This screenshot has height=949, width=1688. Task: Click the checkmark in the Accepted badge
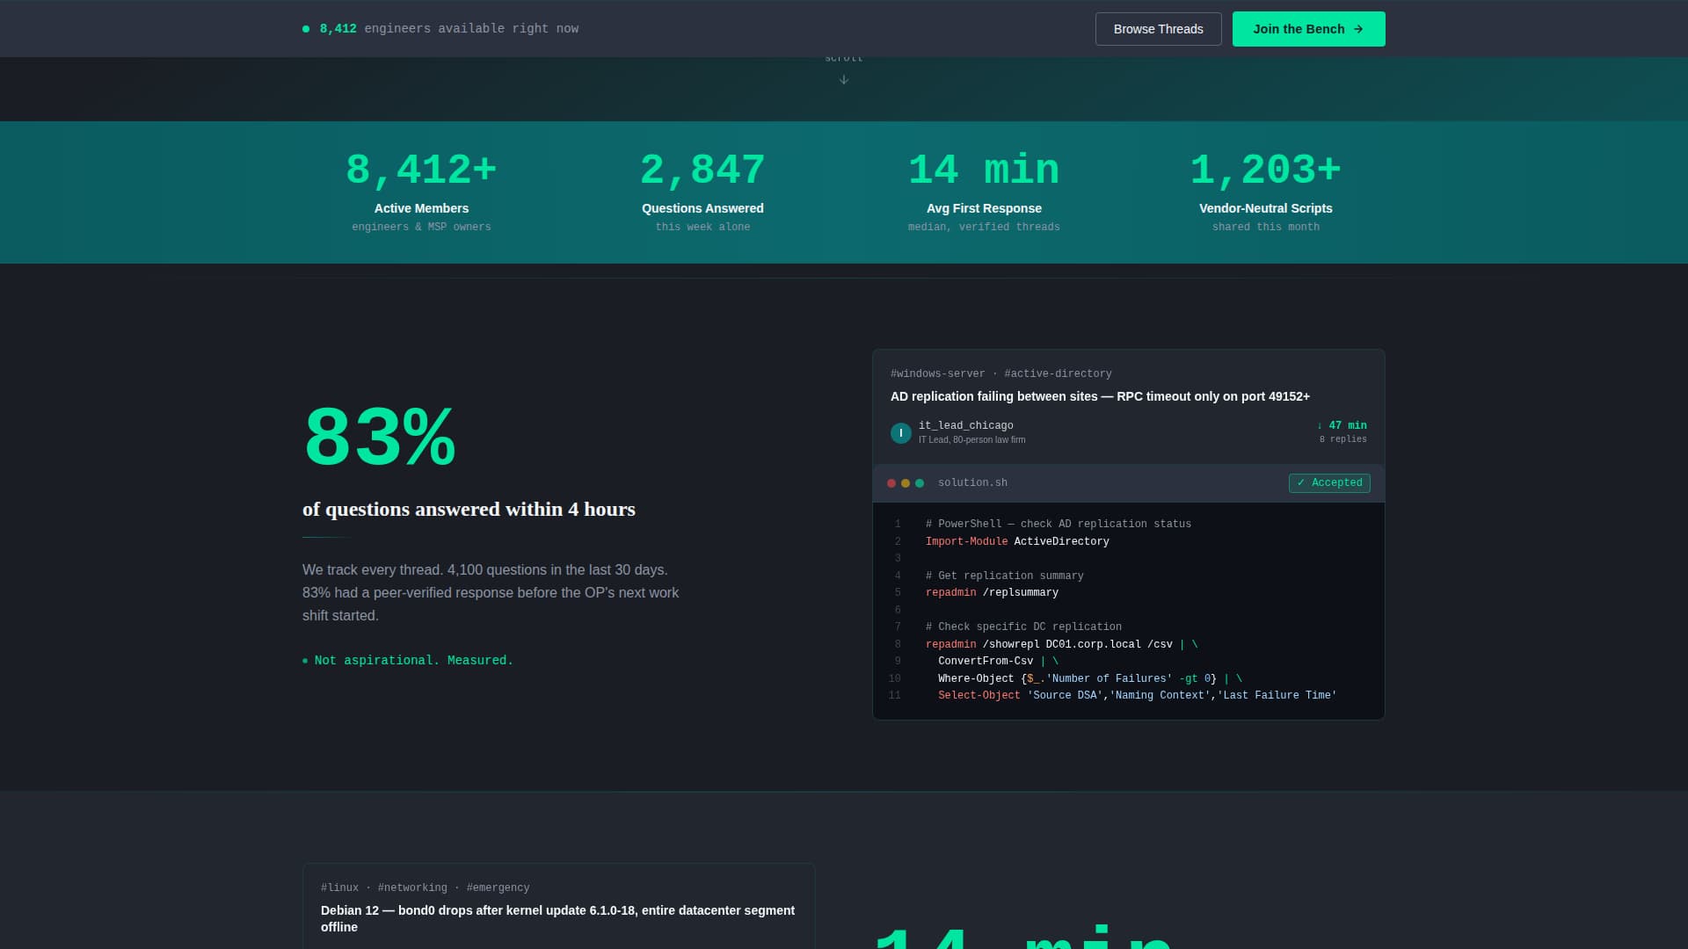[1302, 482]
